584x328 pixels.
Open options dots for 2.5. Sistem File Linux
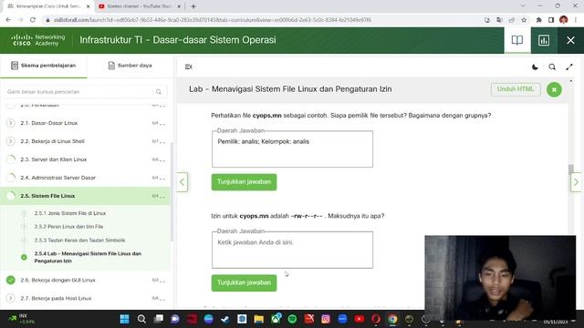point(162,197)
